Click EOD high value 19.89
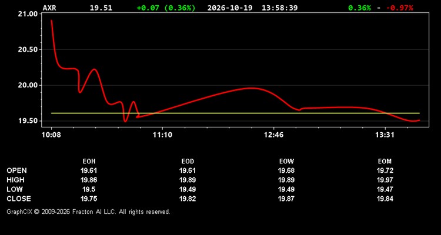 click(188, 180)
